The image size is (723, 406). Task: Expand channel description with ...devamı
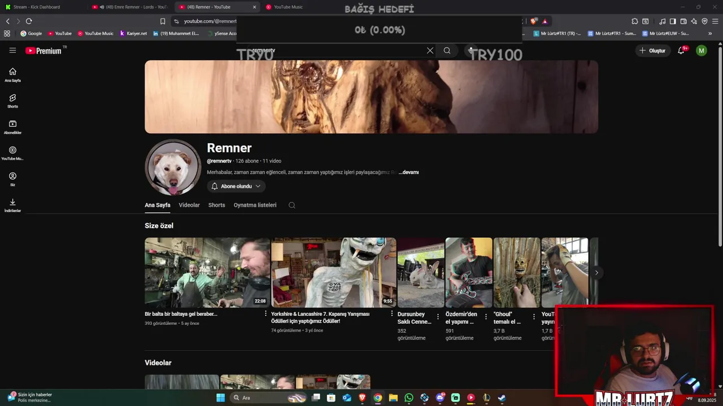(x=409, y=173)
